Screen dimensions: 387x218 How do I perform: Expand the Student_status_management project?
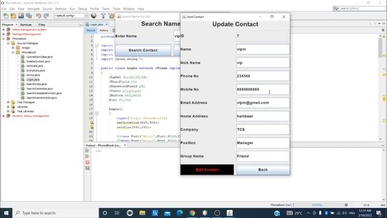[4, 116]
